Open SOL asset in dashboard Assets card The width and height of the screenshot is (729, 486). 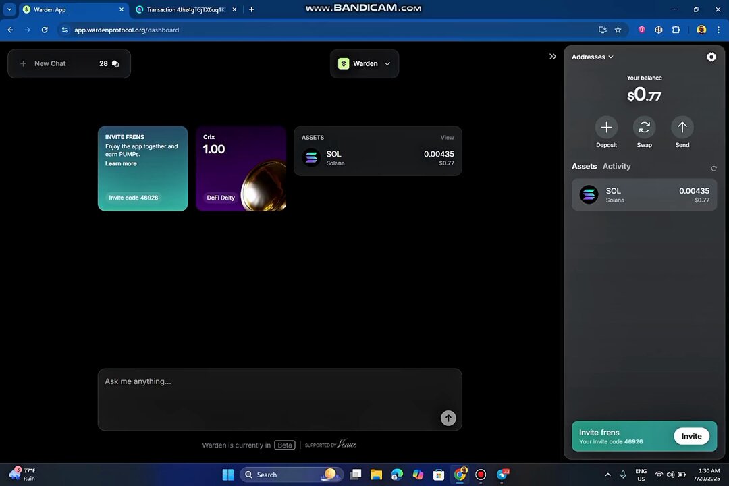tap(377, 158)
